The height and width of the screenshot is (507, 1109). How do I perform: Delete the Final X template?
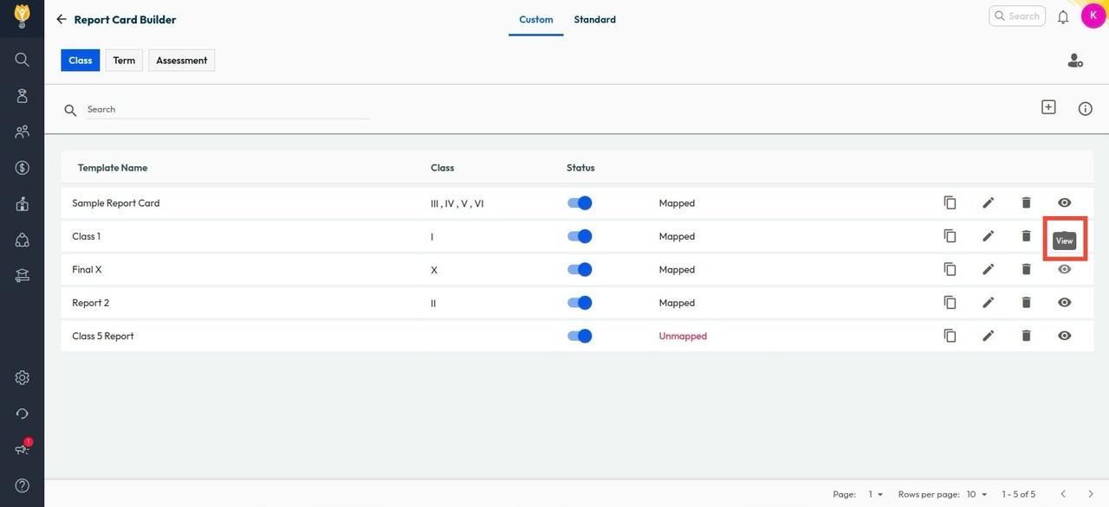(1026, 269)
